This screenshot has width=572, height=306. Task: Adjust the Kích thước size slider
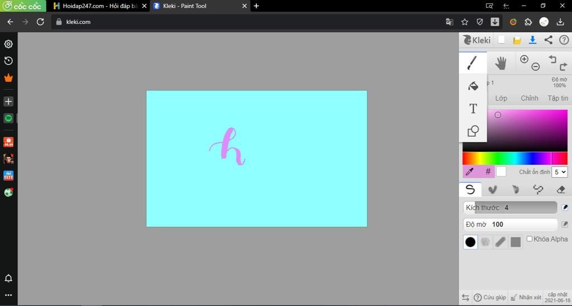coord(510,208)
